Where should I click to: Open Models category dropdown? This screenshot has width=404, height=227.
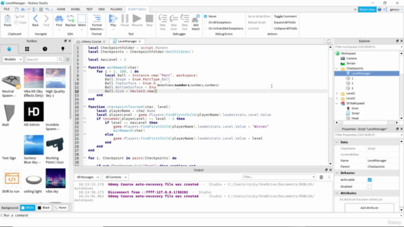(13, 59)
